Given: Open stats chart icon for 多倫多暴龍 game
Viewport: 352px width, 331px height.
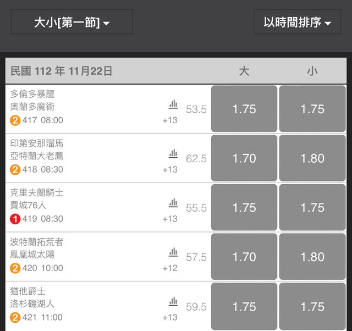Looking at the screenshot, I should tap(173, 104).
